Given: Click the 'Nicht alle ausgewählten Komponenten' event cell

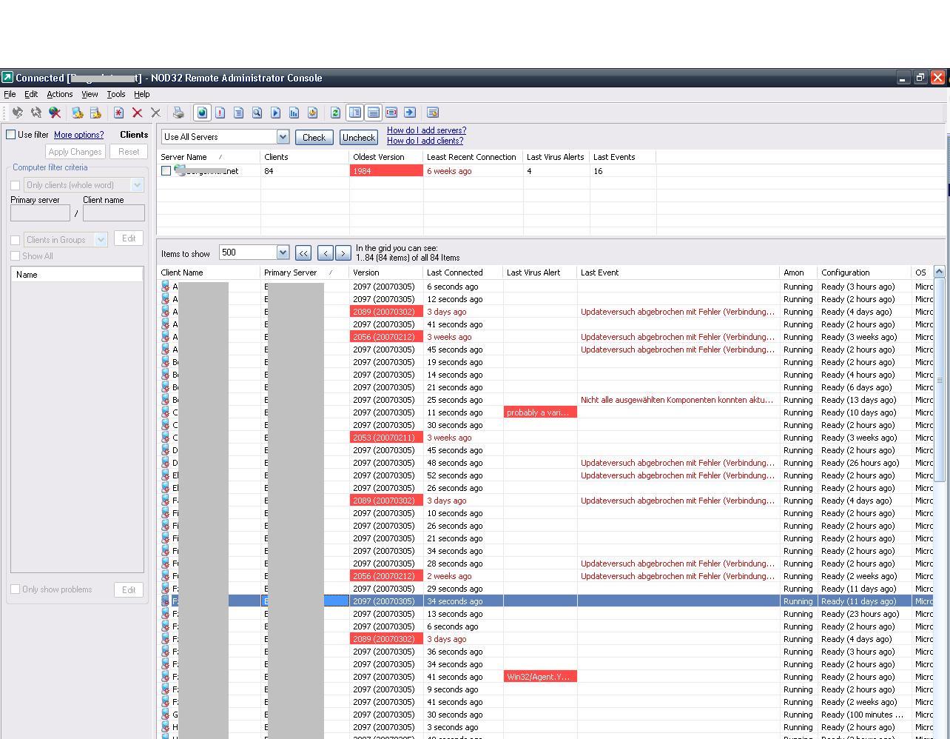Looking at the screenshot, I should (678, 400).
